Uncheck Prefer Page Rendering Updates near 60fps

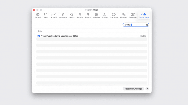[x=39, y=36]
